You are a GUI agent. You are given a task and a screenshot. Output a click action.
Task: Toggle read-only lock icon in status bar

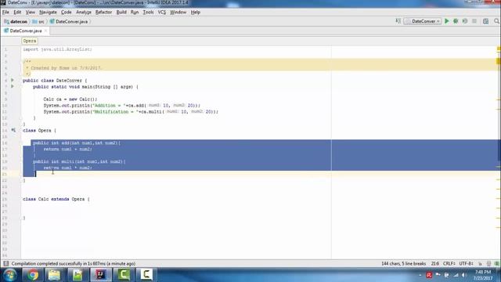(x=480, y=263)
